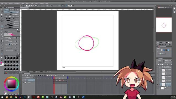Toggle visibility of the animation folder track
This screenshot has width=176, height=99.
pyautogui.click(x=23, y=80)
